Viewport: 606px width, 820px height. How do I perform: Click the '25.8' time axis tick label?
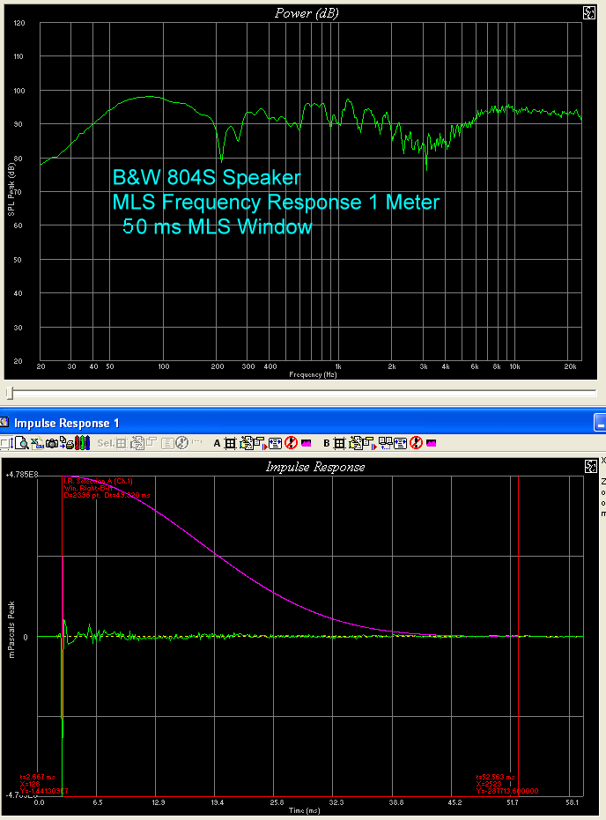(277, 802)
